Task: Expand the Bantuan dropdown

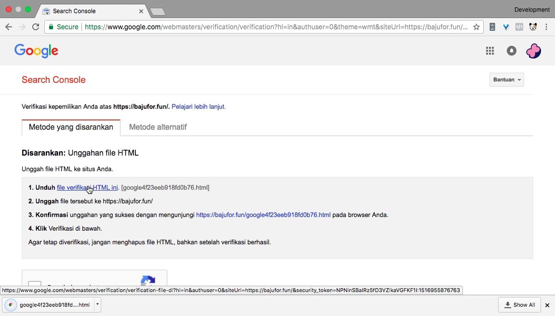Action: coord(506,79)
